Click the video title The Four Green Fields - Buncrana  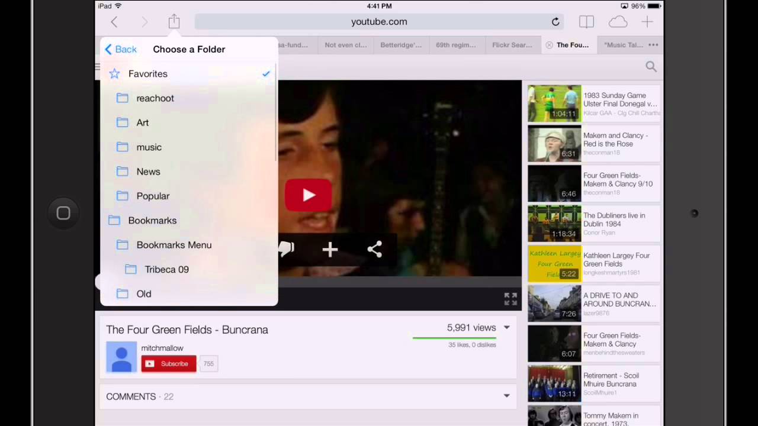(x=187, y=330)
